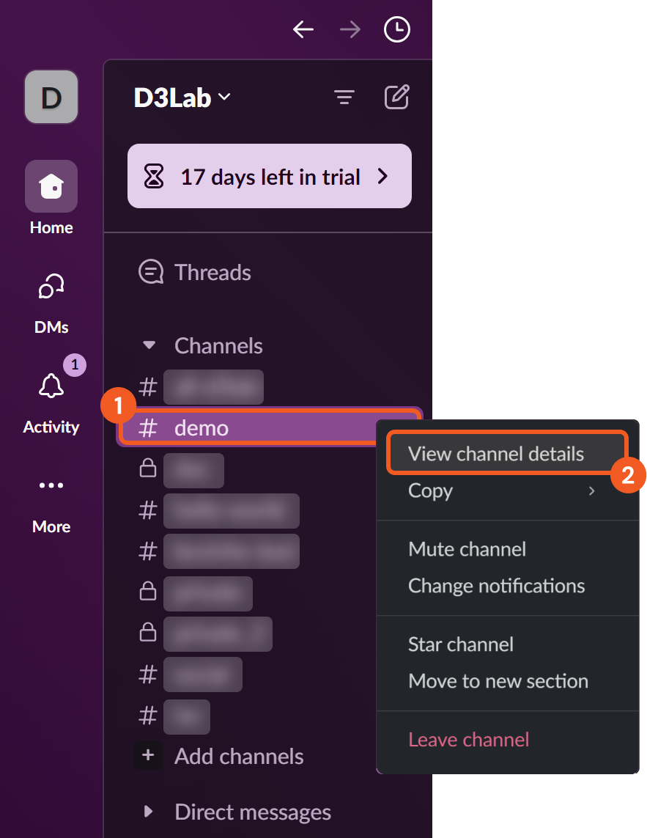Go forward with the right arrow icon
Viewport: 647px width, 838px height.
click(x=350, y=29)
